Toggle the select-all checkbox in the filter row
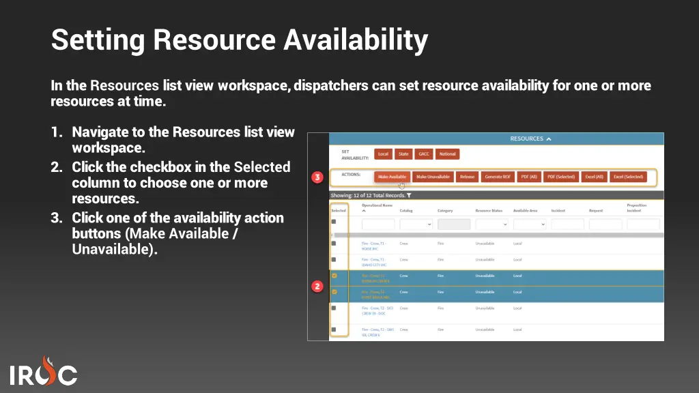Image resolution: width=699 pixels, height=393 pixels. [x=334, y=222]
